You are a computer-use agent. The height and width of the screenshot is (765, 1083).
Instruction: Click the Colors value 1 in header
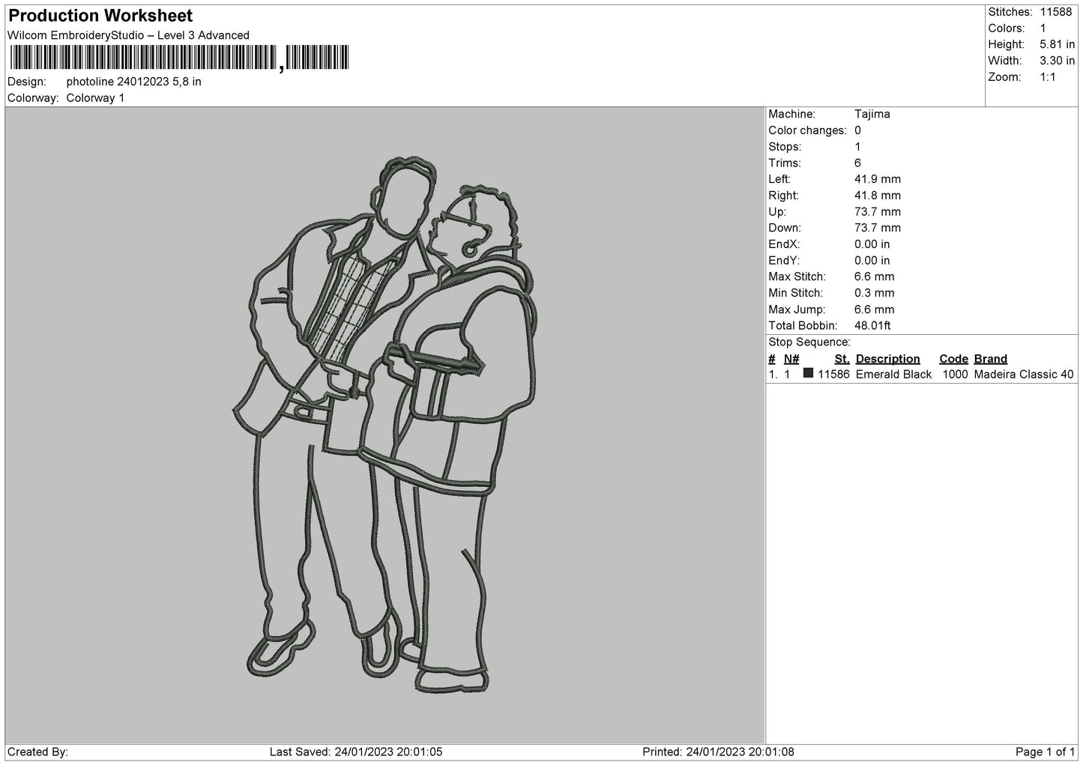pyautogui.click(x=1043, y=28)
